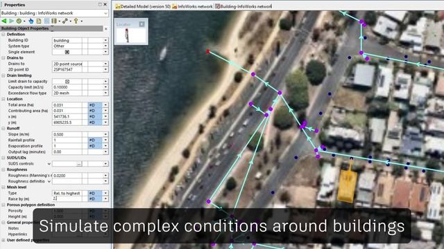This screenshot has width=444, height=249.
Task: Close the Locator mini window
Action: click(142, 24)
